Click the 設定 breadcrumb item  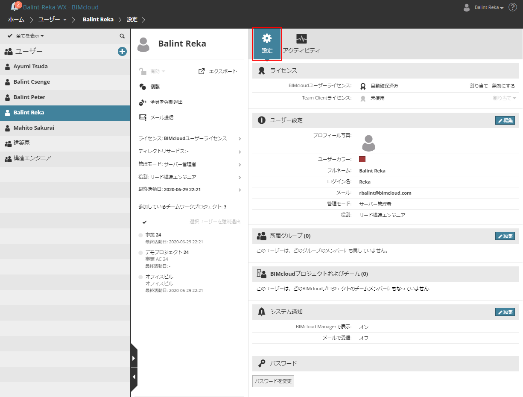132,20
